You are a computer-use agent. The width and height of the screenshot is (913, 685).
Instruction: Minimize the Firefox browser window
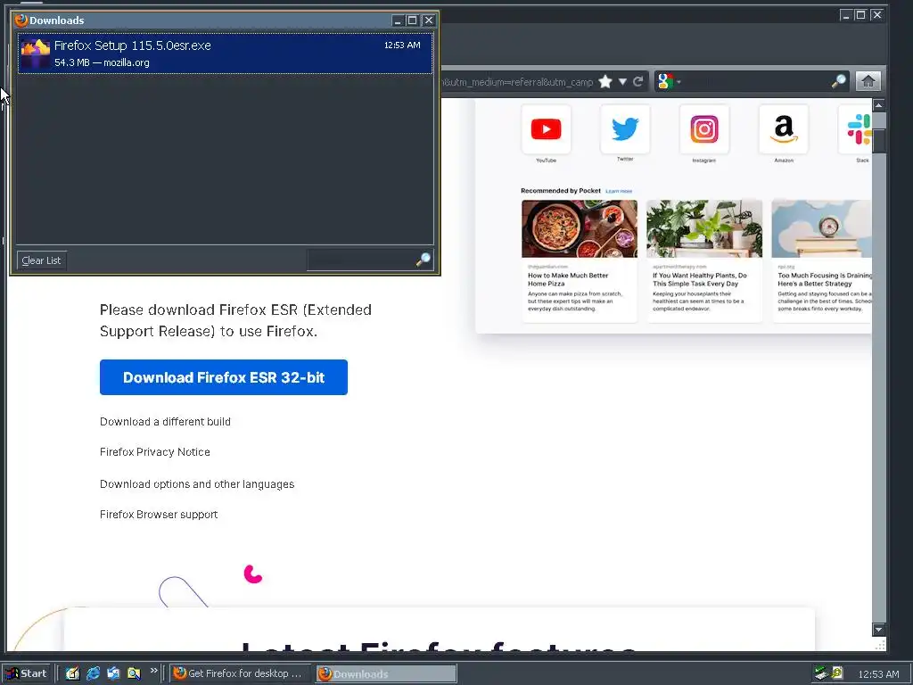pos(846,15)
